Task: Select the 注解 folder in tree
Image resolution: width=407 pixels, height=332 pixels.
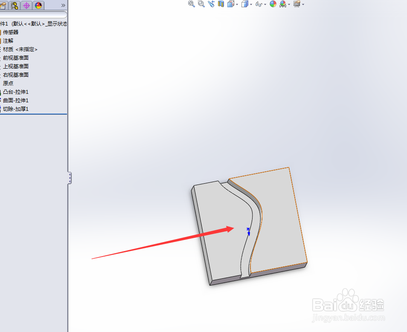Action: point(8,41)
